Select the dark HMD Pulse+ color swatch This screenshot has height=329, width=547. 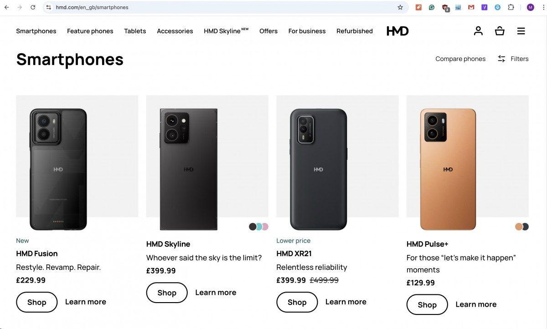525,226
